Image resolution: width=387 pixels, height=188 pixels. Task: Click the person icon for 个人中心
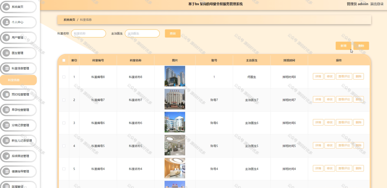[x=7, y=22]
